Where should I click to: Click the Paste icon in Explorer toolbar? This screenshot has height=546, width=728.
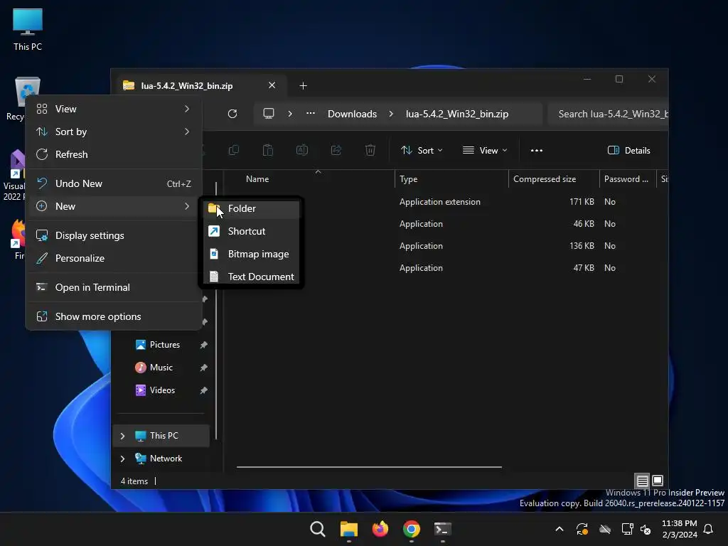point(268,150)
